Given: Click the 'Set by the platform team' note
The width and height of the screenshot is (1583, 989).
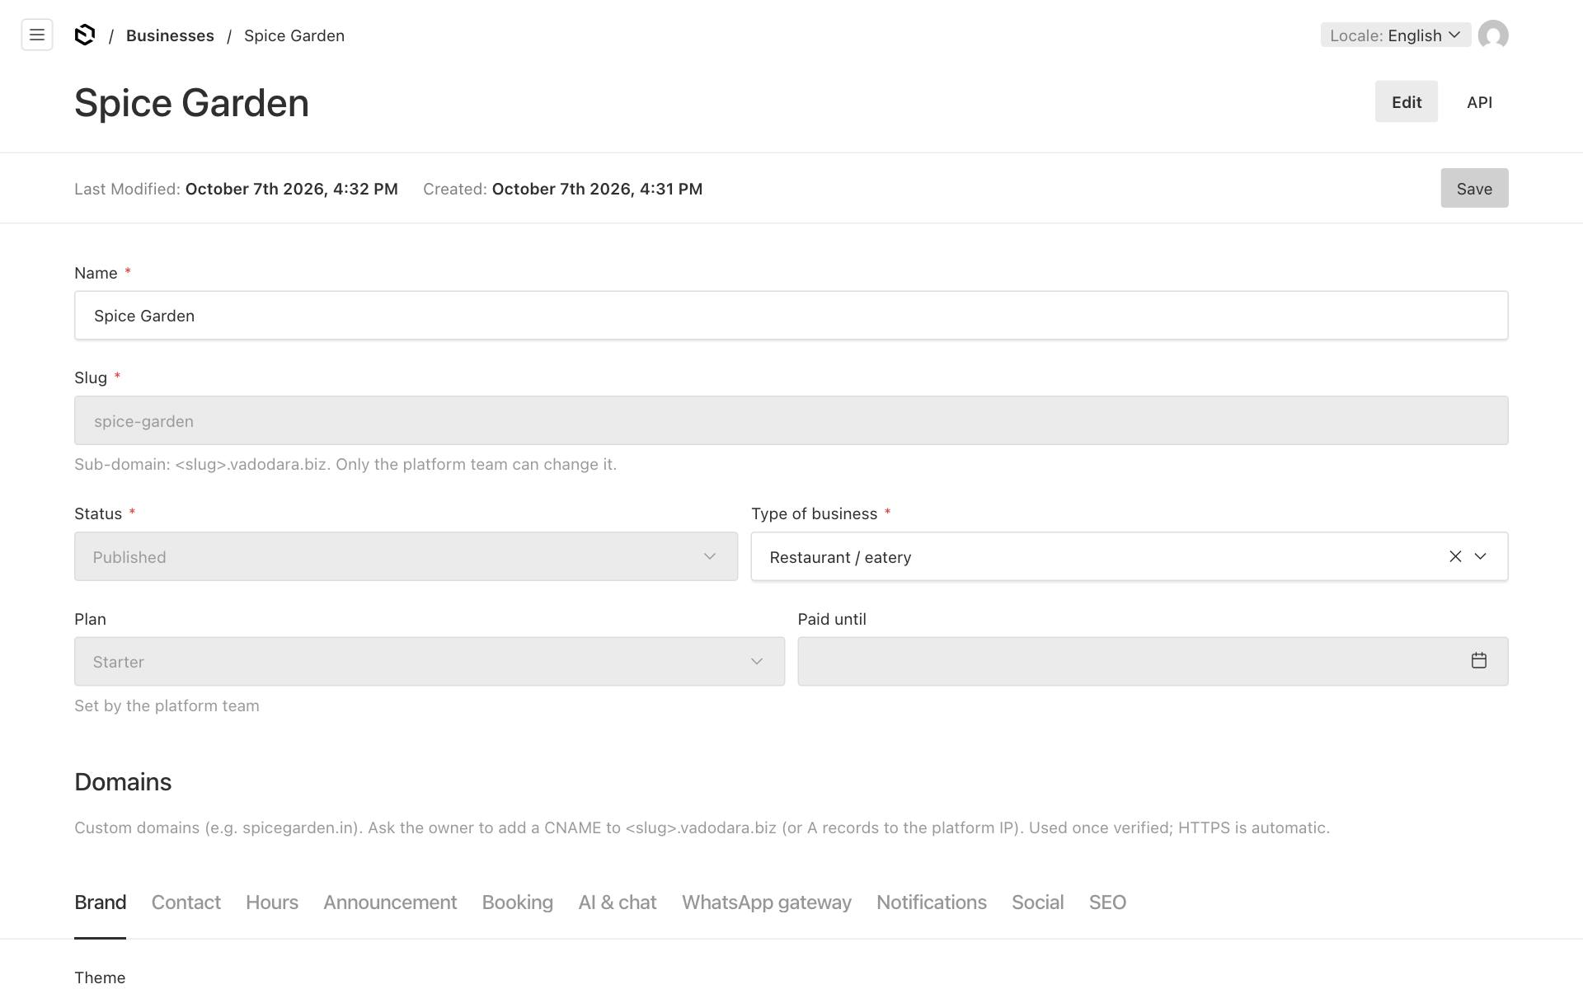Looking at the screenshot, I should click(167, 705).
